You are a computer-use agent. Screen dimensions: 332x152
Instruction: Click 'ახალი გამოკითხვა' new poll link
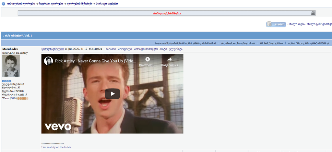pyautogui.click(x=320, y=24)
